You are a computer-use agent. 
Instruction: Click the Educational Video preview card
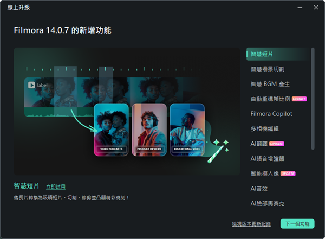(187, 130)
